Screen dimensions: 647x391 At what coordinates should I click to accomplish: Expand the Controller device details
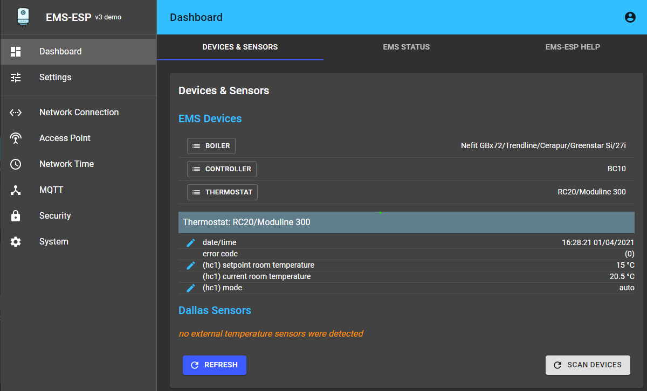click(x=222, y=169)
